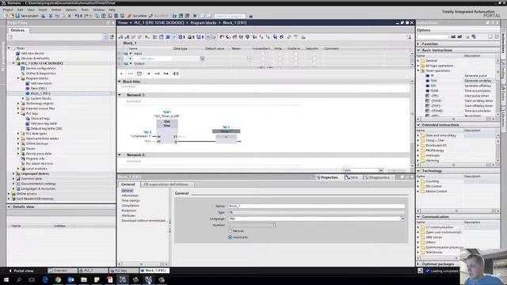This screenshot has height=285, width=507.
Task: Open the Project menu
Action: pyautogui.click(x=8, y=9)
